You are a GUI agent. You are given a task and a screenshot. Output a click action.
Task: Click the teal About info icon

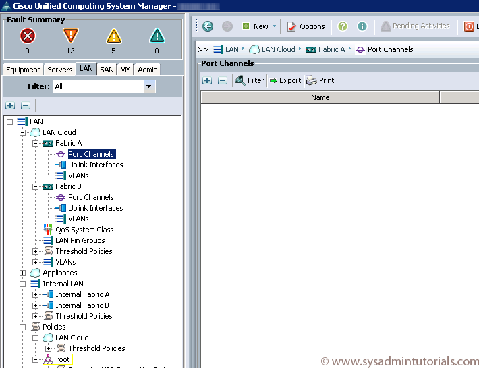pyautogui.click(x=362, y=26)
